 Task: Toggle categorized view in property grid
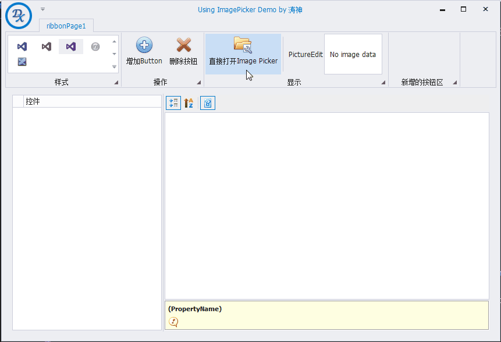click(173, 103)
